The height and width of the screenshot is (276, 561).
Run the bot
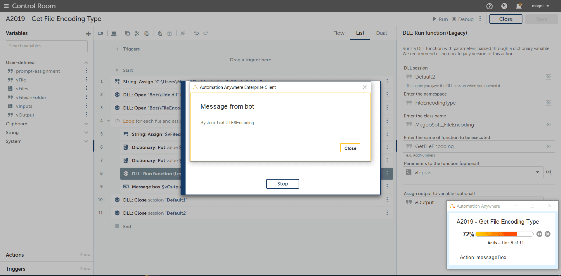440,19
